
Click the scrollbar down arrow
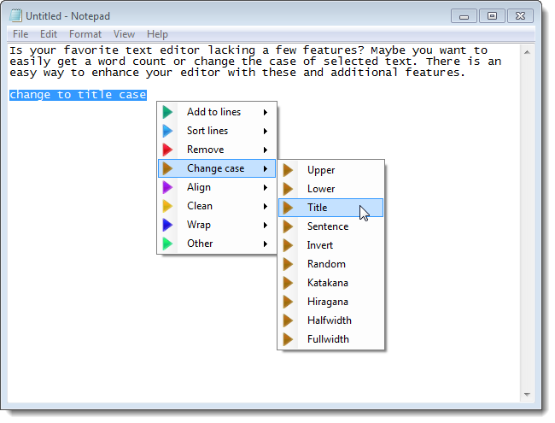tap(527, 395)
